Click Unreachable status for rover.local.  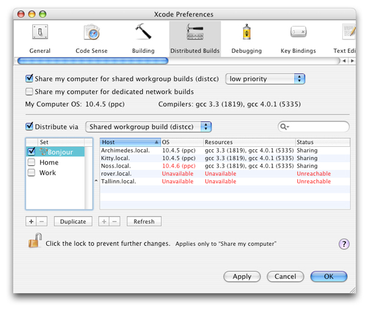314,174
